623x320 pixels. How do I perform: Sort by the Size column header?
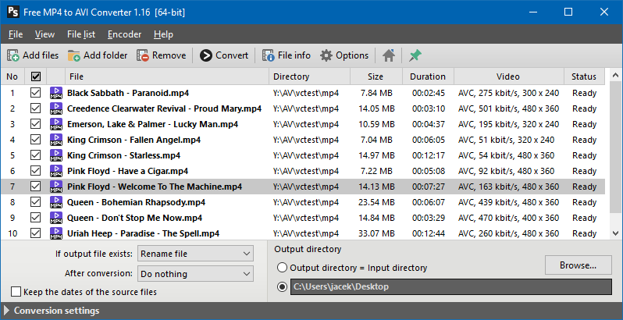pyautogui.click(x=376, y=76)
